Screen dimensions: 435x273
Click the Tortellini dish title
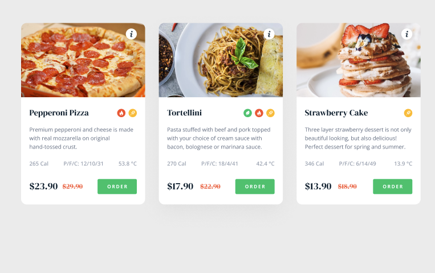click(x=184, y=113)
